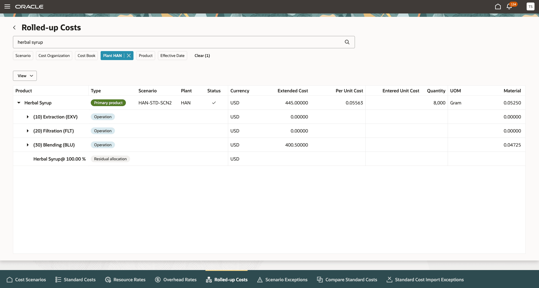Go to the home page icon
The width and height of the screenshot is (539, 288).
[x=498, y=6]
